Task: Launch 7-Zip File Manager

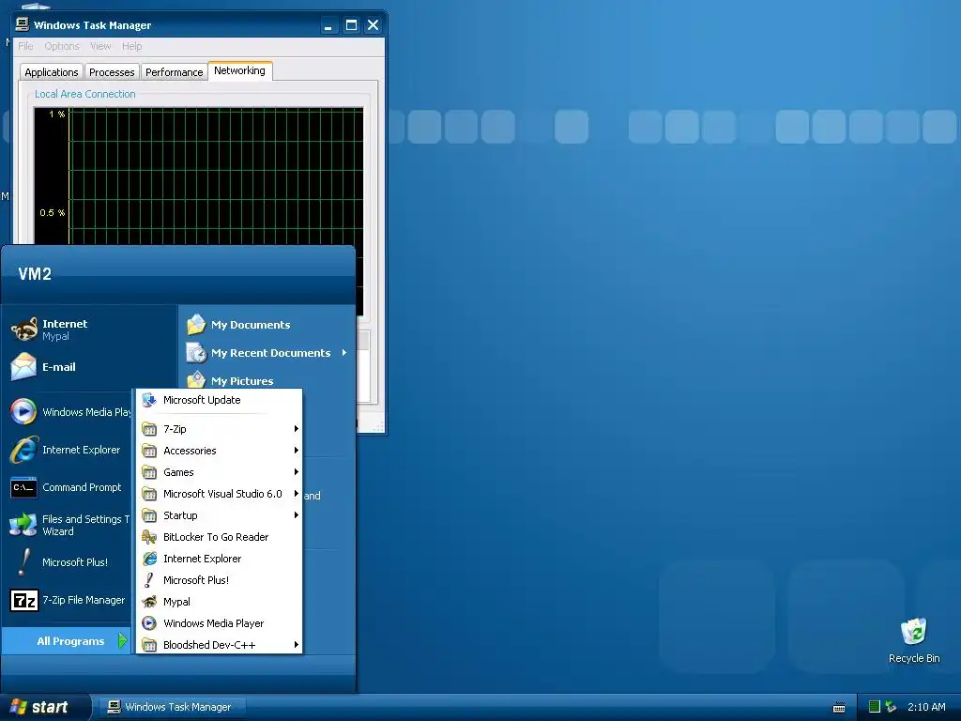Action: (x=68, y=600)
